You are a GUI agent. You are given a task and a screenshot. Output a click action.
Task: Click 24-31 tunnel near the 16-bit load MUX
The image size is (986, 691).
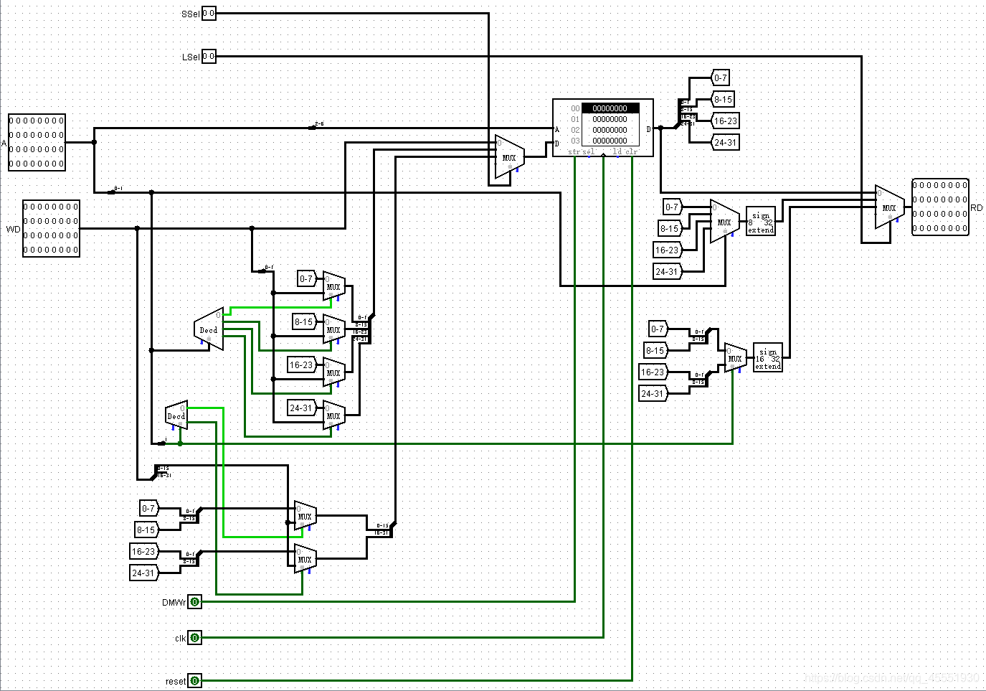653,393
